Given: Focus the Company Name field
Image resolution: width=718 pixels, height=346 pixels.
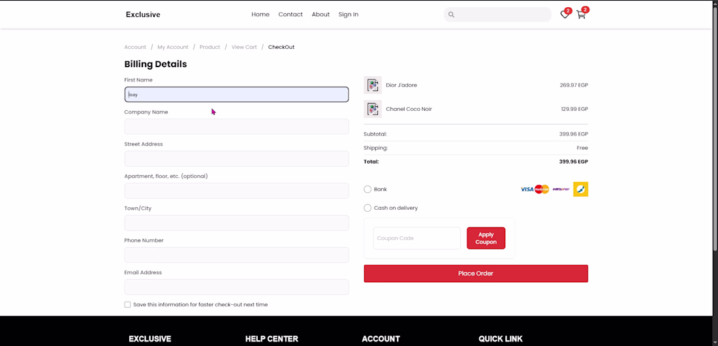Looking at the screenshot, I should click(236, 126).
